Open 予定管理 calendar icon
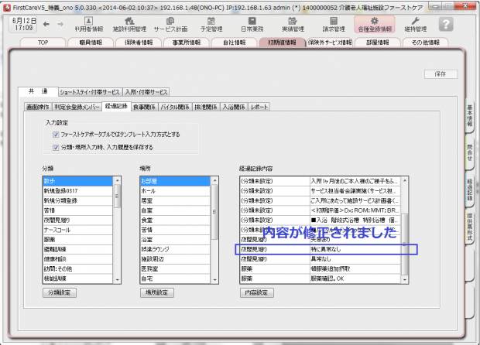Viewport: 480px width, 345px height. pos(211,24)
